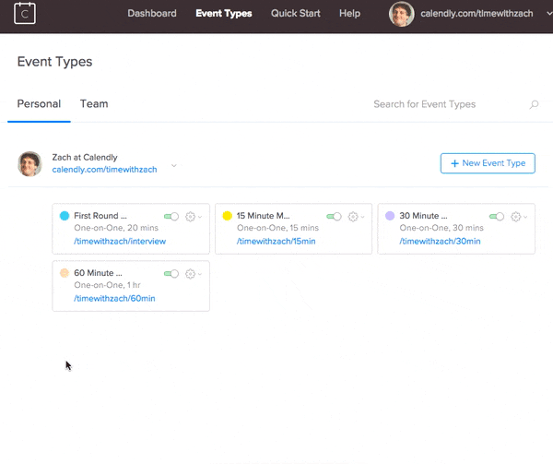This screenshot has height=464, width=553.
Task: Open gear settings for 30 Minute event
Action: click(x=515, y=216)
